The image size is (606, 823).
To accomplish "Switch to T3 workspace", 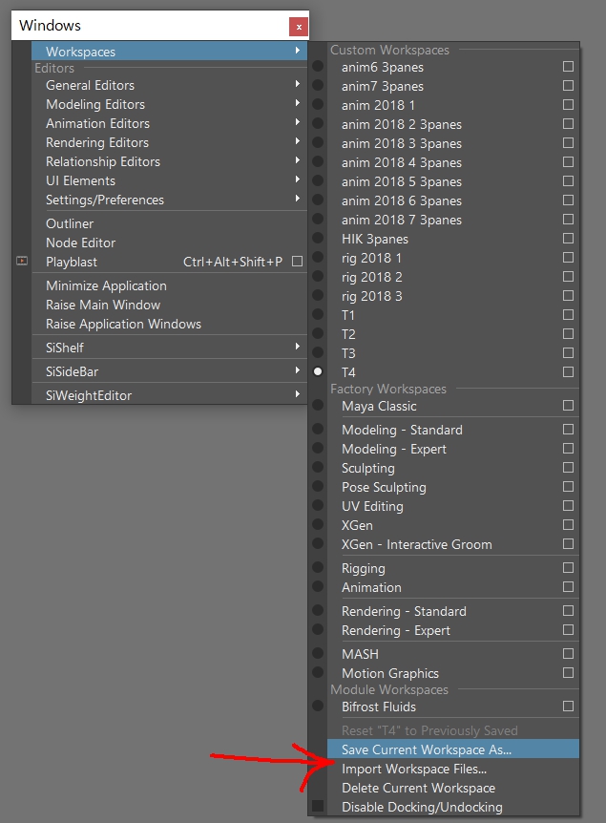I will [x=348, y=354].
